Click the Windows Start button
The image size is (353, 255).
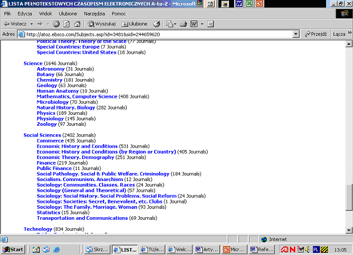13,250
